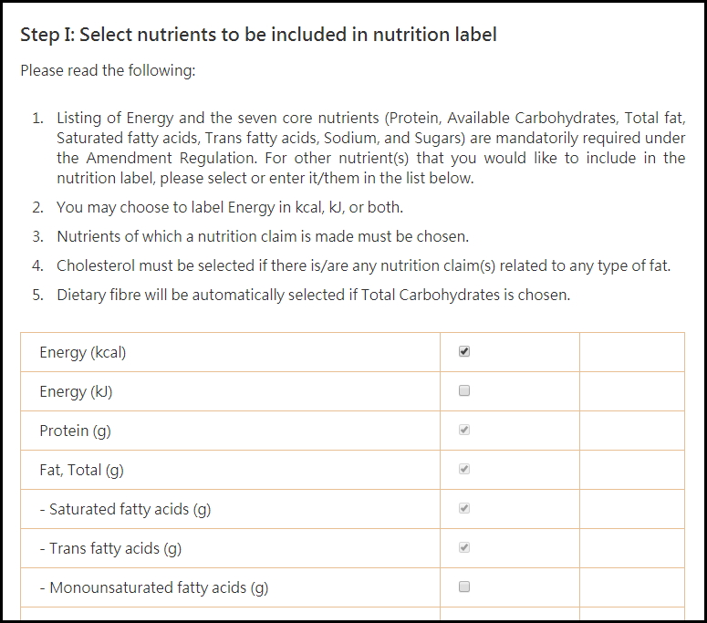Click the Cholesterol must be selected instruction
Screen dimensions: 707x623
tap(363, 265)
